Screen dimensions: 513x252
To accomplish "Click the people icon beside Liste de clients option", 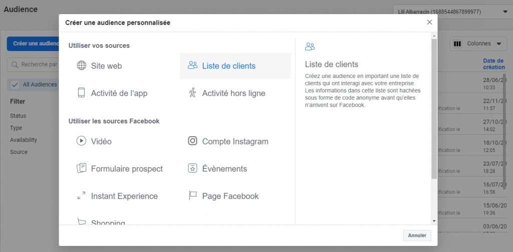I will pyautogui.click(x=192, y=65).
